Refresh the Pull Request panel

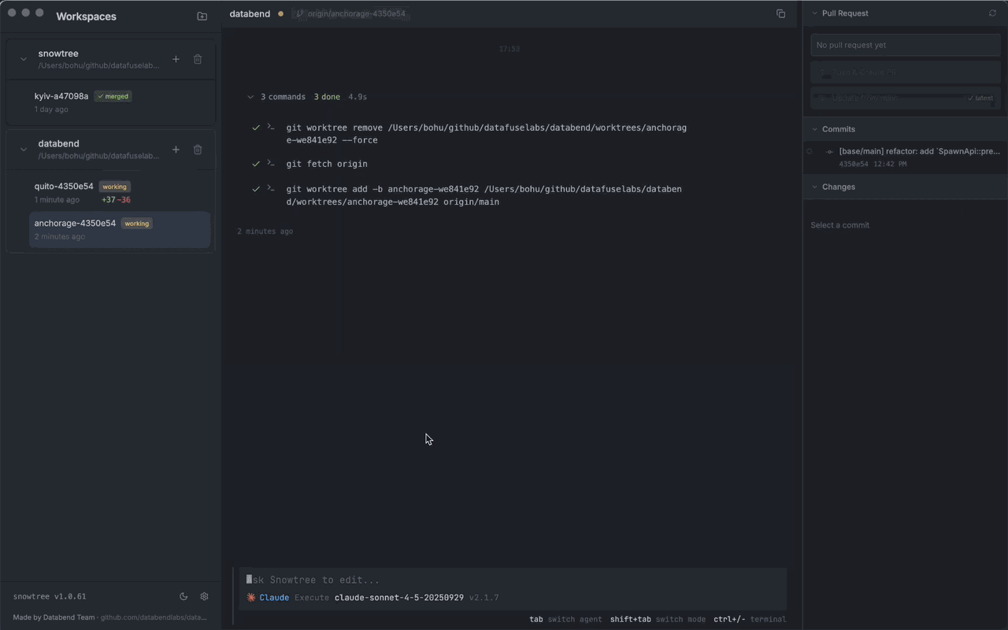992,13
